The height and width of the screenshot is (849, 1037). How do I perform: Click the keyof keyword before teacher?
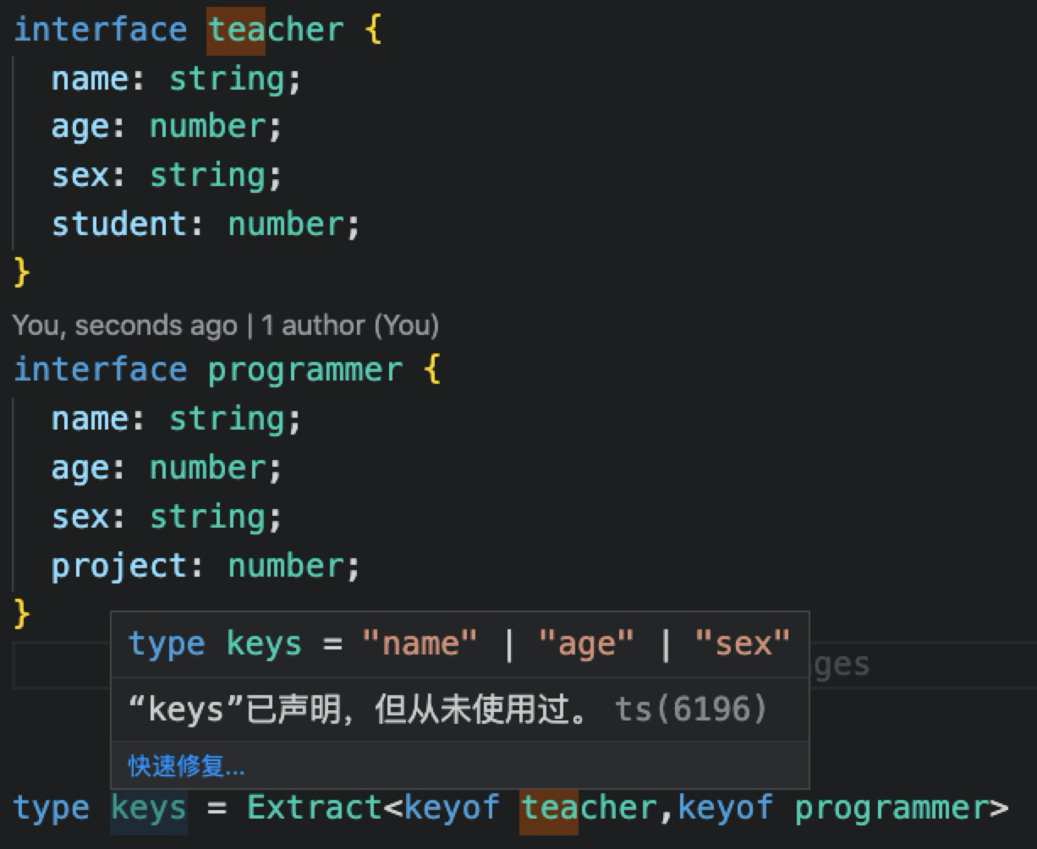452,808
